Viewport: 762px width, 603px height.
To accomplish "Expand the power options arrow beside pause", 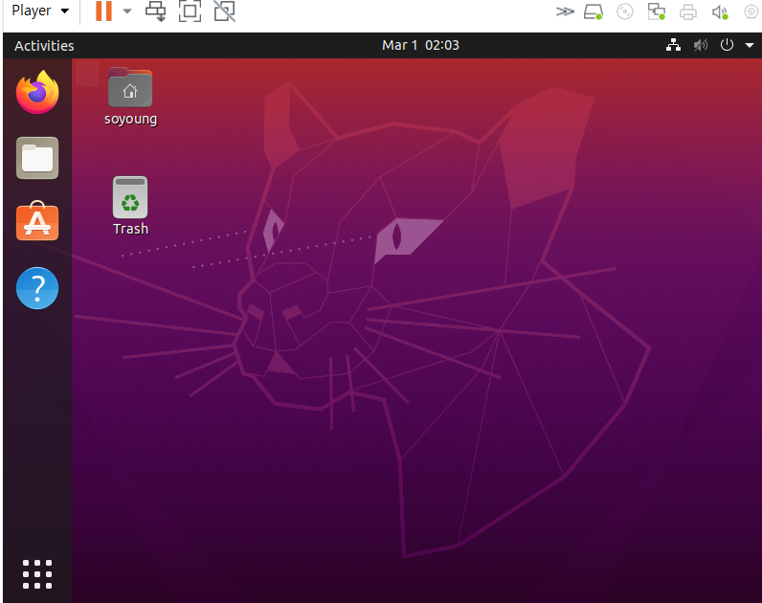I will pyautogui.click(x=127, y=11).
